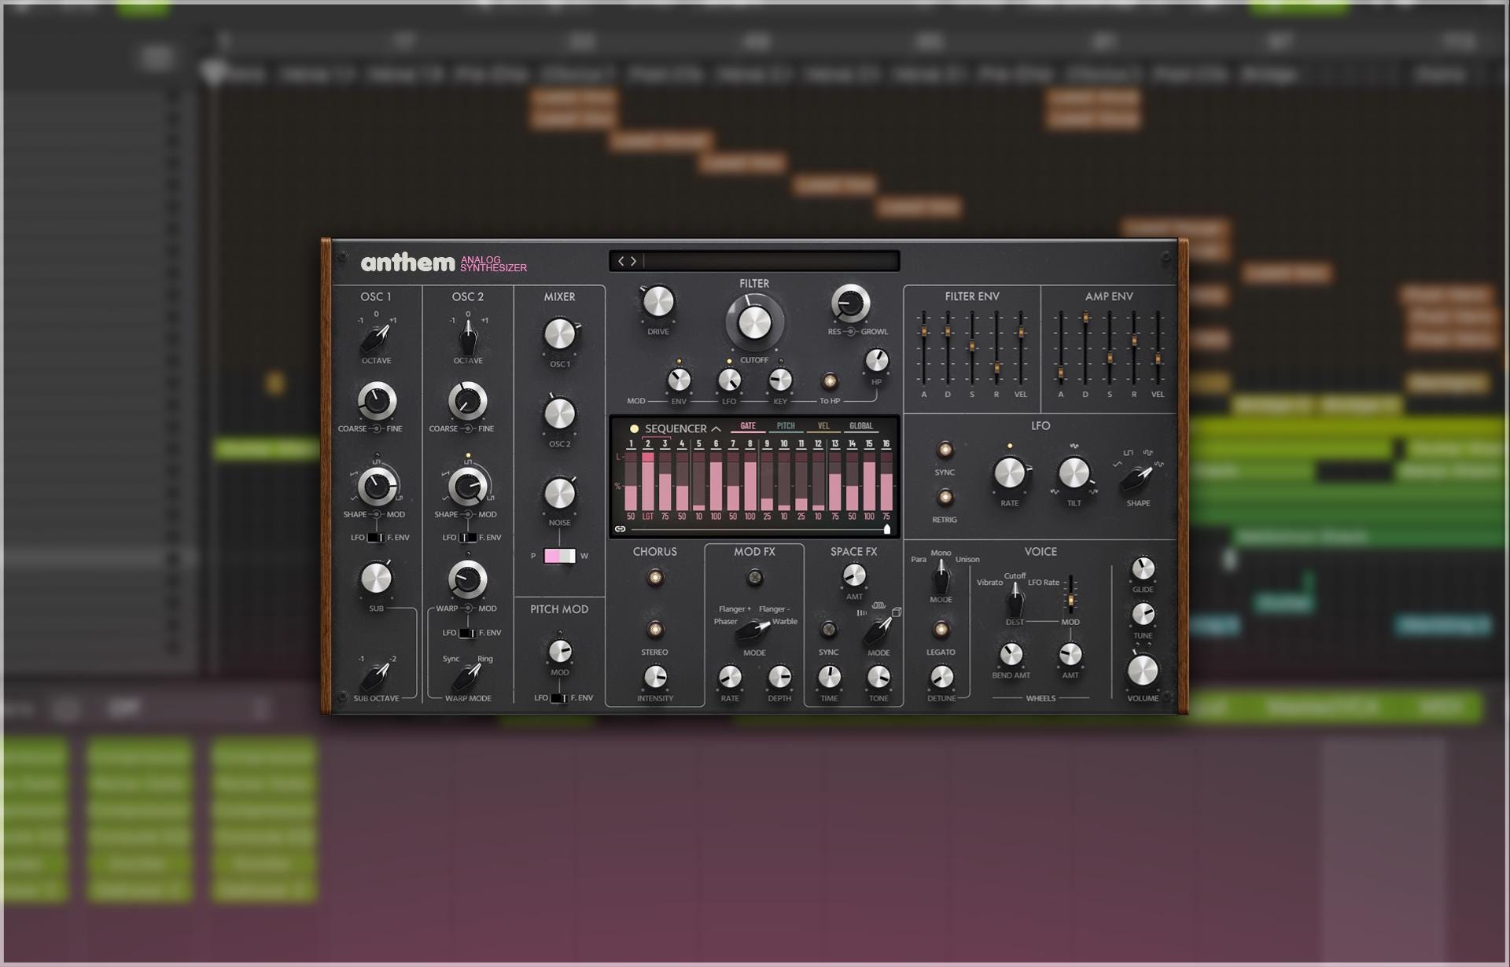This screenshot has width=1510, height=967.
Task: Toggle OSC 2 warp LFO/F.ENV switch
Action: [468, 633]
